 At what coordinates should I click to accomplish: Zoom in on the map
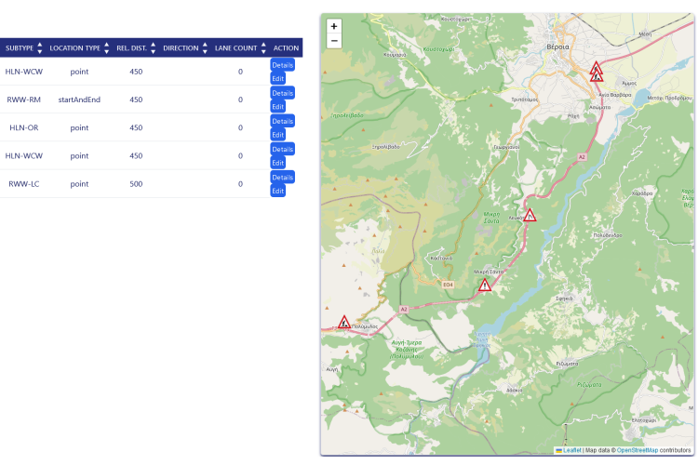click(334, 26)
